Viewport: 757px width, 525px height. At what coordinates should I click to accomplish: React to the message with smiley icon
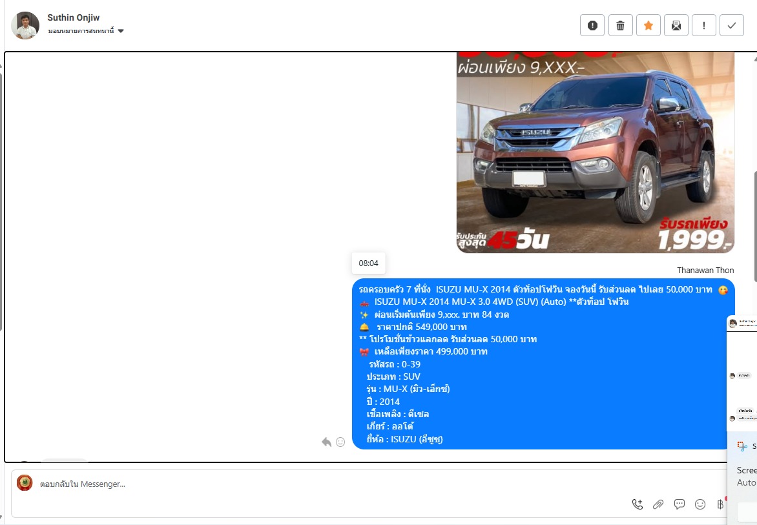(x=340, y=442)
